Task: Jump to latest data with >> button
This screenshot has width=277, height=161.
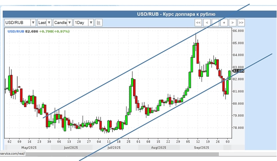Action: [241, 23]
